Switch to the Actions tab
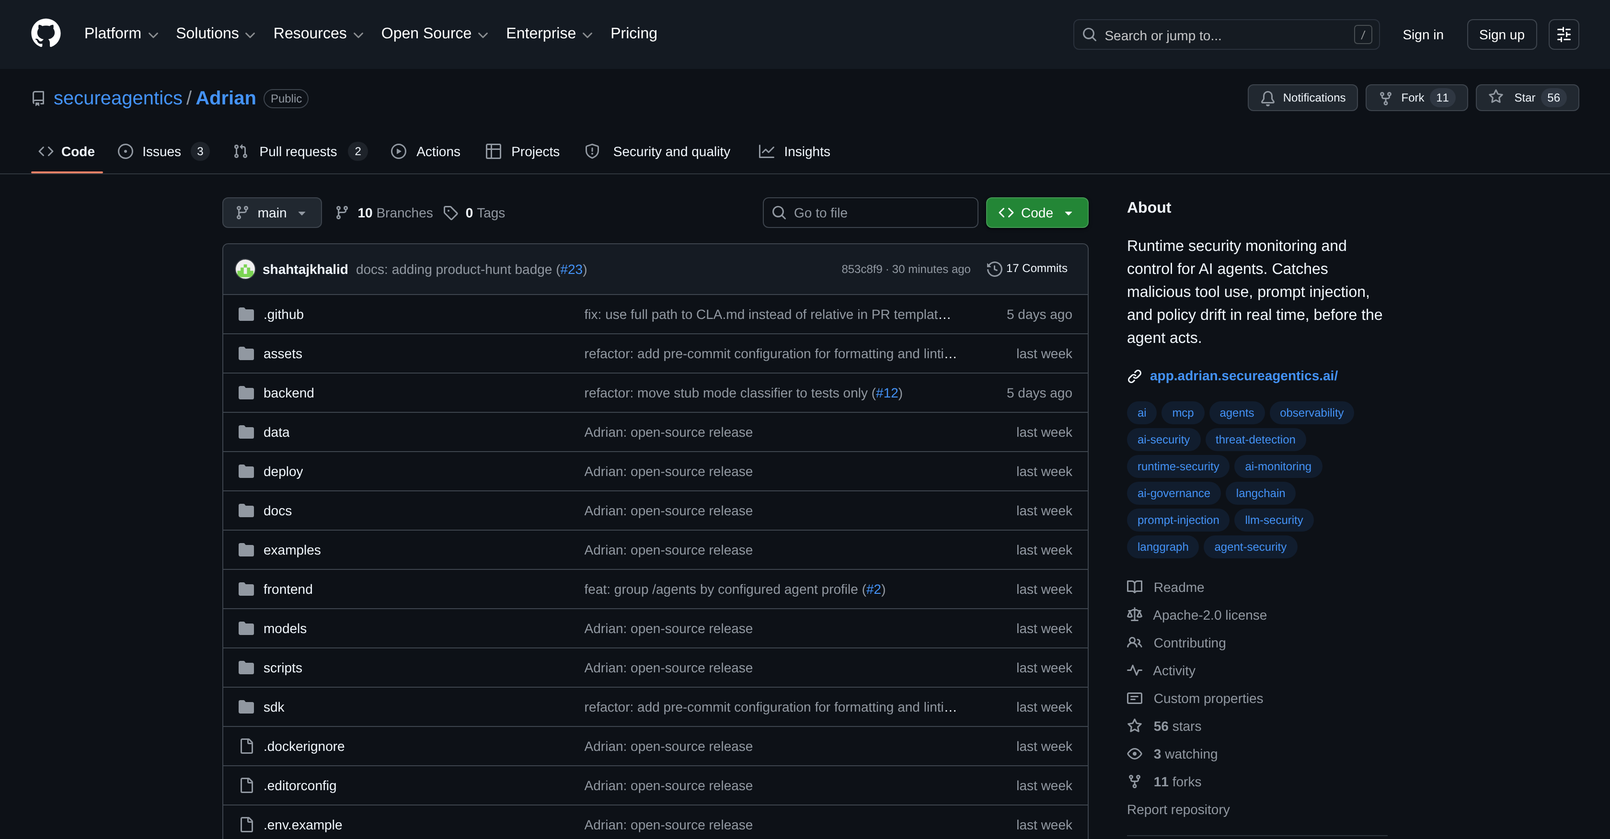Viewport: 1610px width, 839px height. (425, 152)
